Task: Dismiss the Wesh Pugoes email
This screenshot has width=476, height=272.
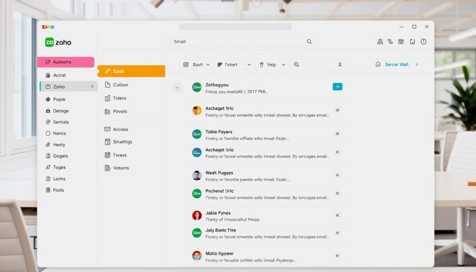Action: coord(337,175)
